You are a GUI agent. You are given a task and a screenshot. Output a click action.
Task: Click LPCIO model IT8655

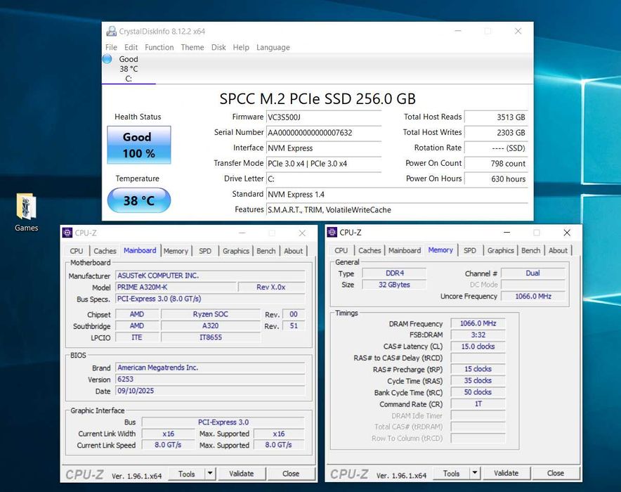[211, 337]
